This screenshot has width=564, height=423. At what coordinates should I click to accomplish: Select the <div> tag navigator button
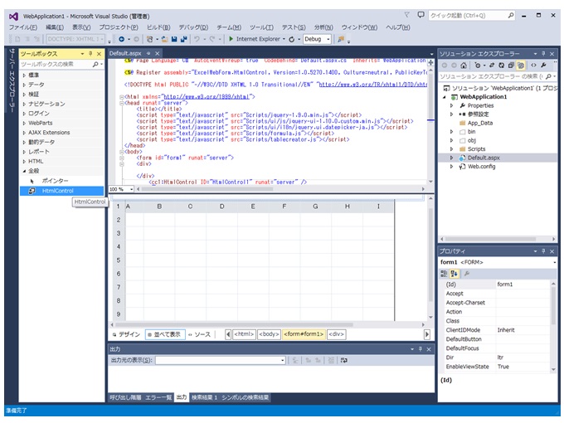337,334
